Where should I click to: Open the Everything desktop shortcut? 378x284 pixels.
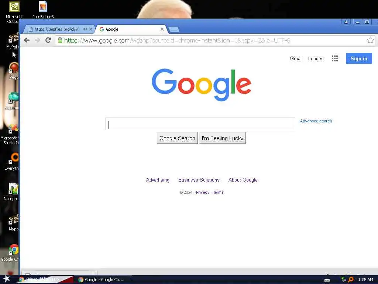click(x=12, y=162)
